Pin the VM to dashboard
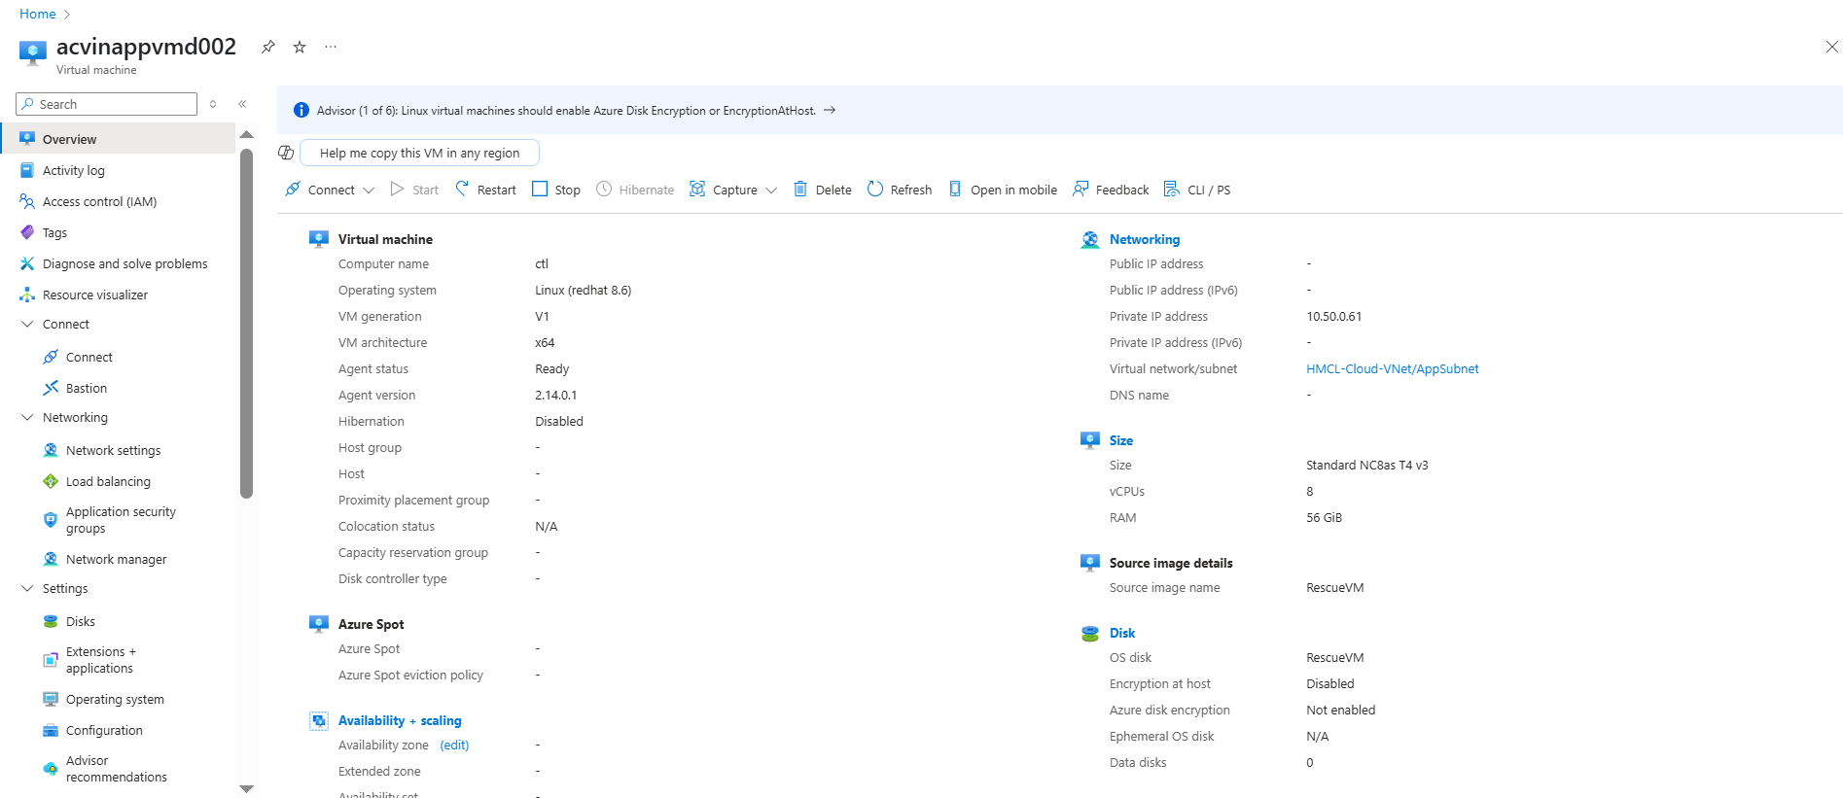The image size is (1843, 798). tap(268, 47)
